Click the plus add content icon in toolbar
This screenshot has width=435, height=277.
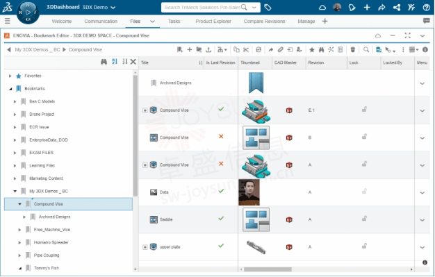(190, 49)
